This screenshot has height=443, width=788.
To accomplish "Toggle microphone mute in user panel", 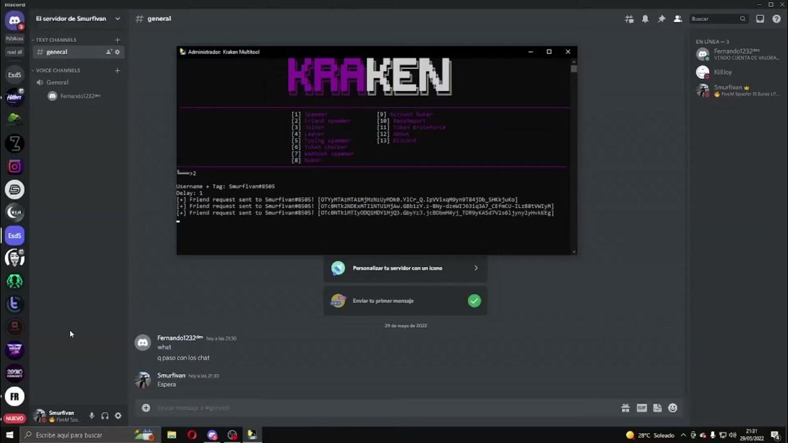I will click(92, 416).
